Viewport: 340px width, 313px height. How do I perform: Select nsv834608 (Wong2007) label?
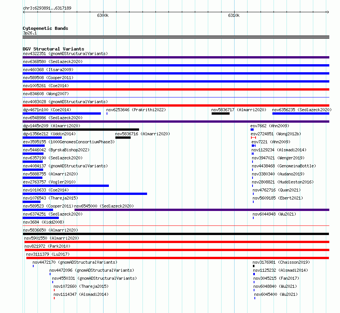tap(46, 94)
